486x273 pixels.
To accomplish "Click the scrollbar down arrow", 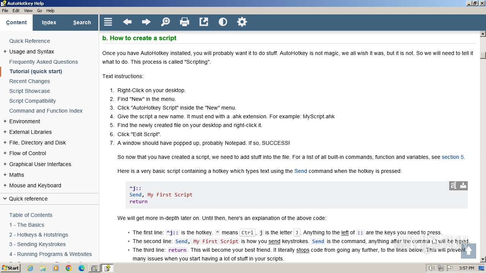I will pos(483,259).
